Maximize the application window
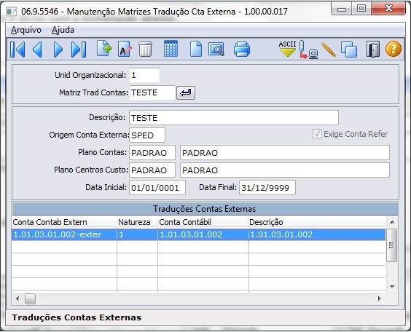 (361, 9)
